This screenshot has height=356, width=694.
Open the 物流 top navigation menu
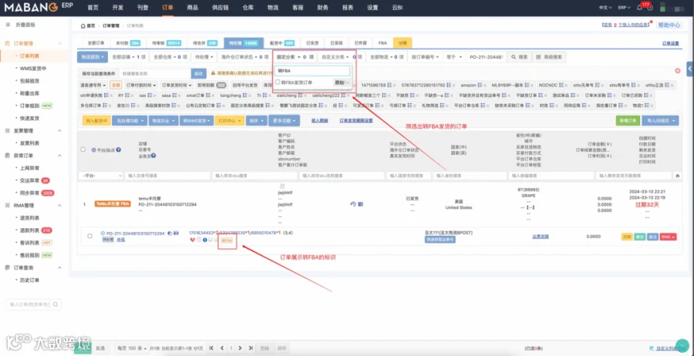tap(273, 8)
